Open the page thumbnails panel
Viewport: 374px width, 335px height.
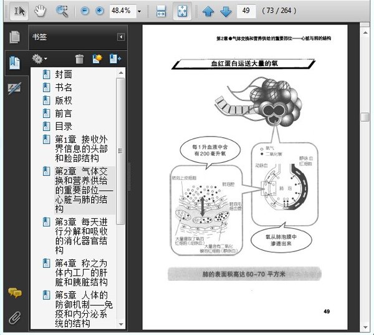click(14, 37)
